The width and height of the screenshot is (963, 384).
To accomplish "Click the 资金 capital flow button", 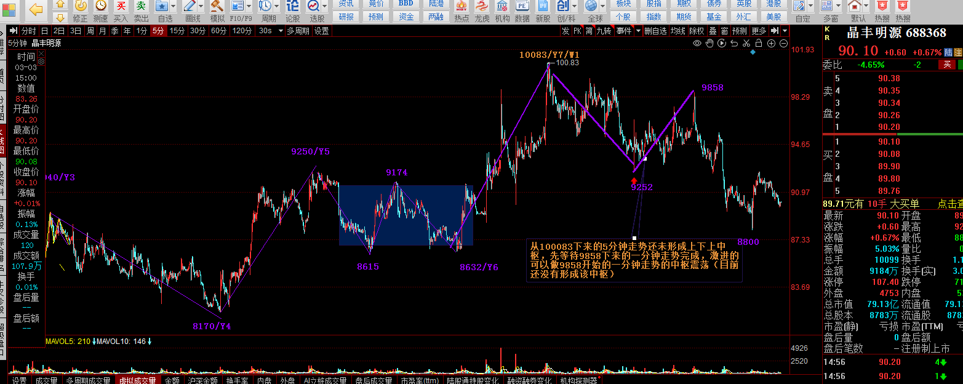I will (x=406, y=17).
